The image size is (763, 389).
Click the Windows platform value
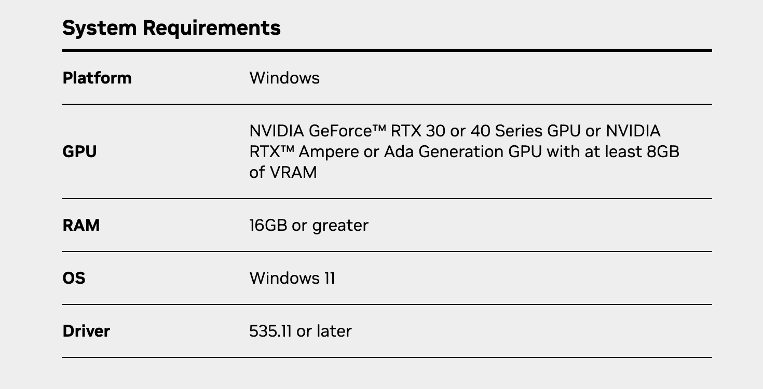coord(284,78)
